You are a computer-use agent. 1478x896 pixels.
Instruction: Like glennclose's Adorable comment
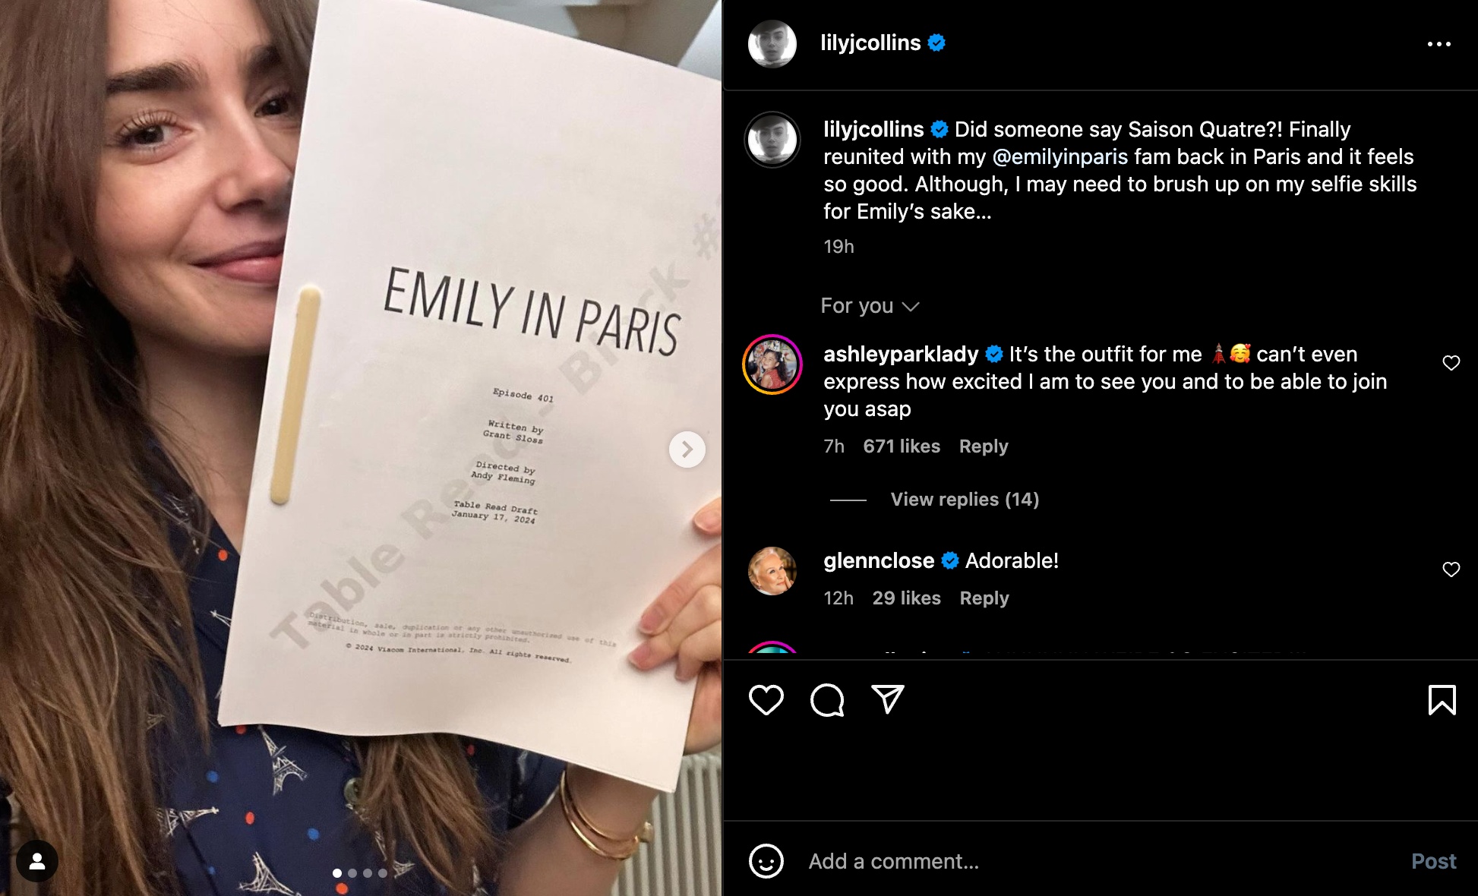(1451, 569)
